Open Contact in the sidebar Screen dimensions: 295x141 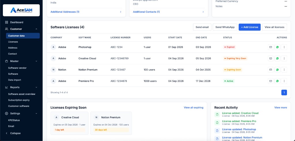(12, 54)
